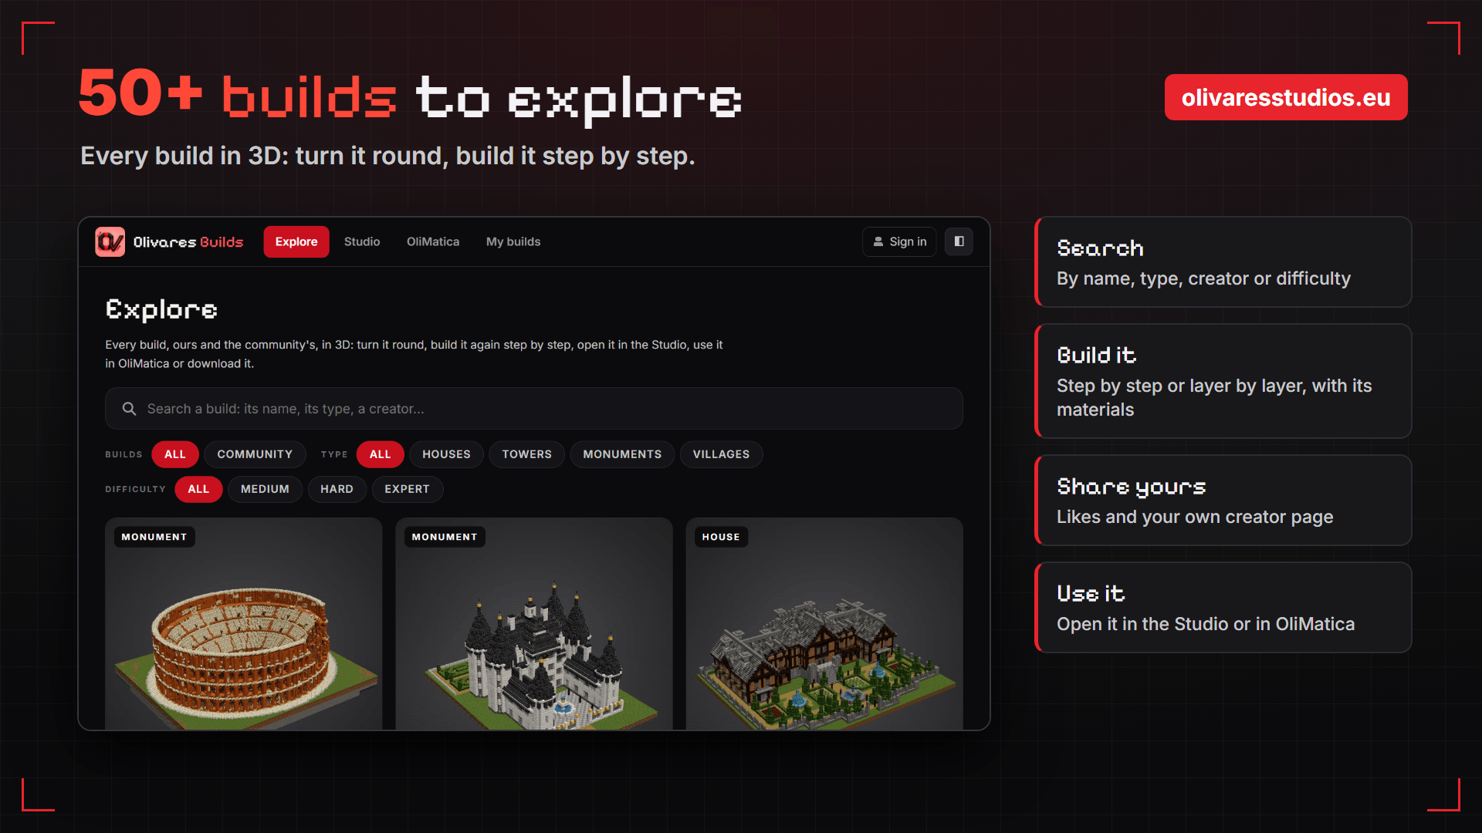Image resolution: width=1482 pixels, height=833 pixels.
Task: Click the magnifier icon in the search bar
Action: pyautogui.click(x=129, y=409)
